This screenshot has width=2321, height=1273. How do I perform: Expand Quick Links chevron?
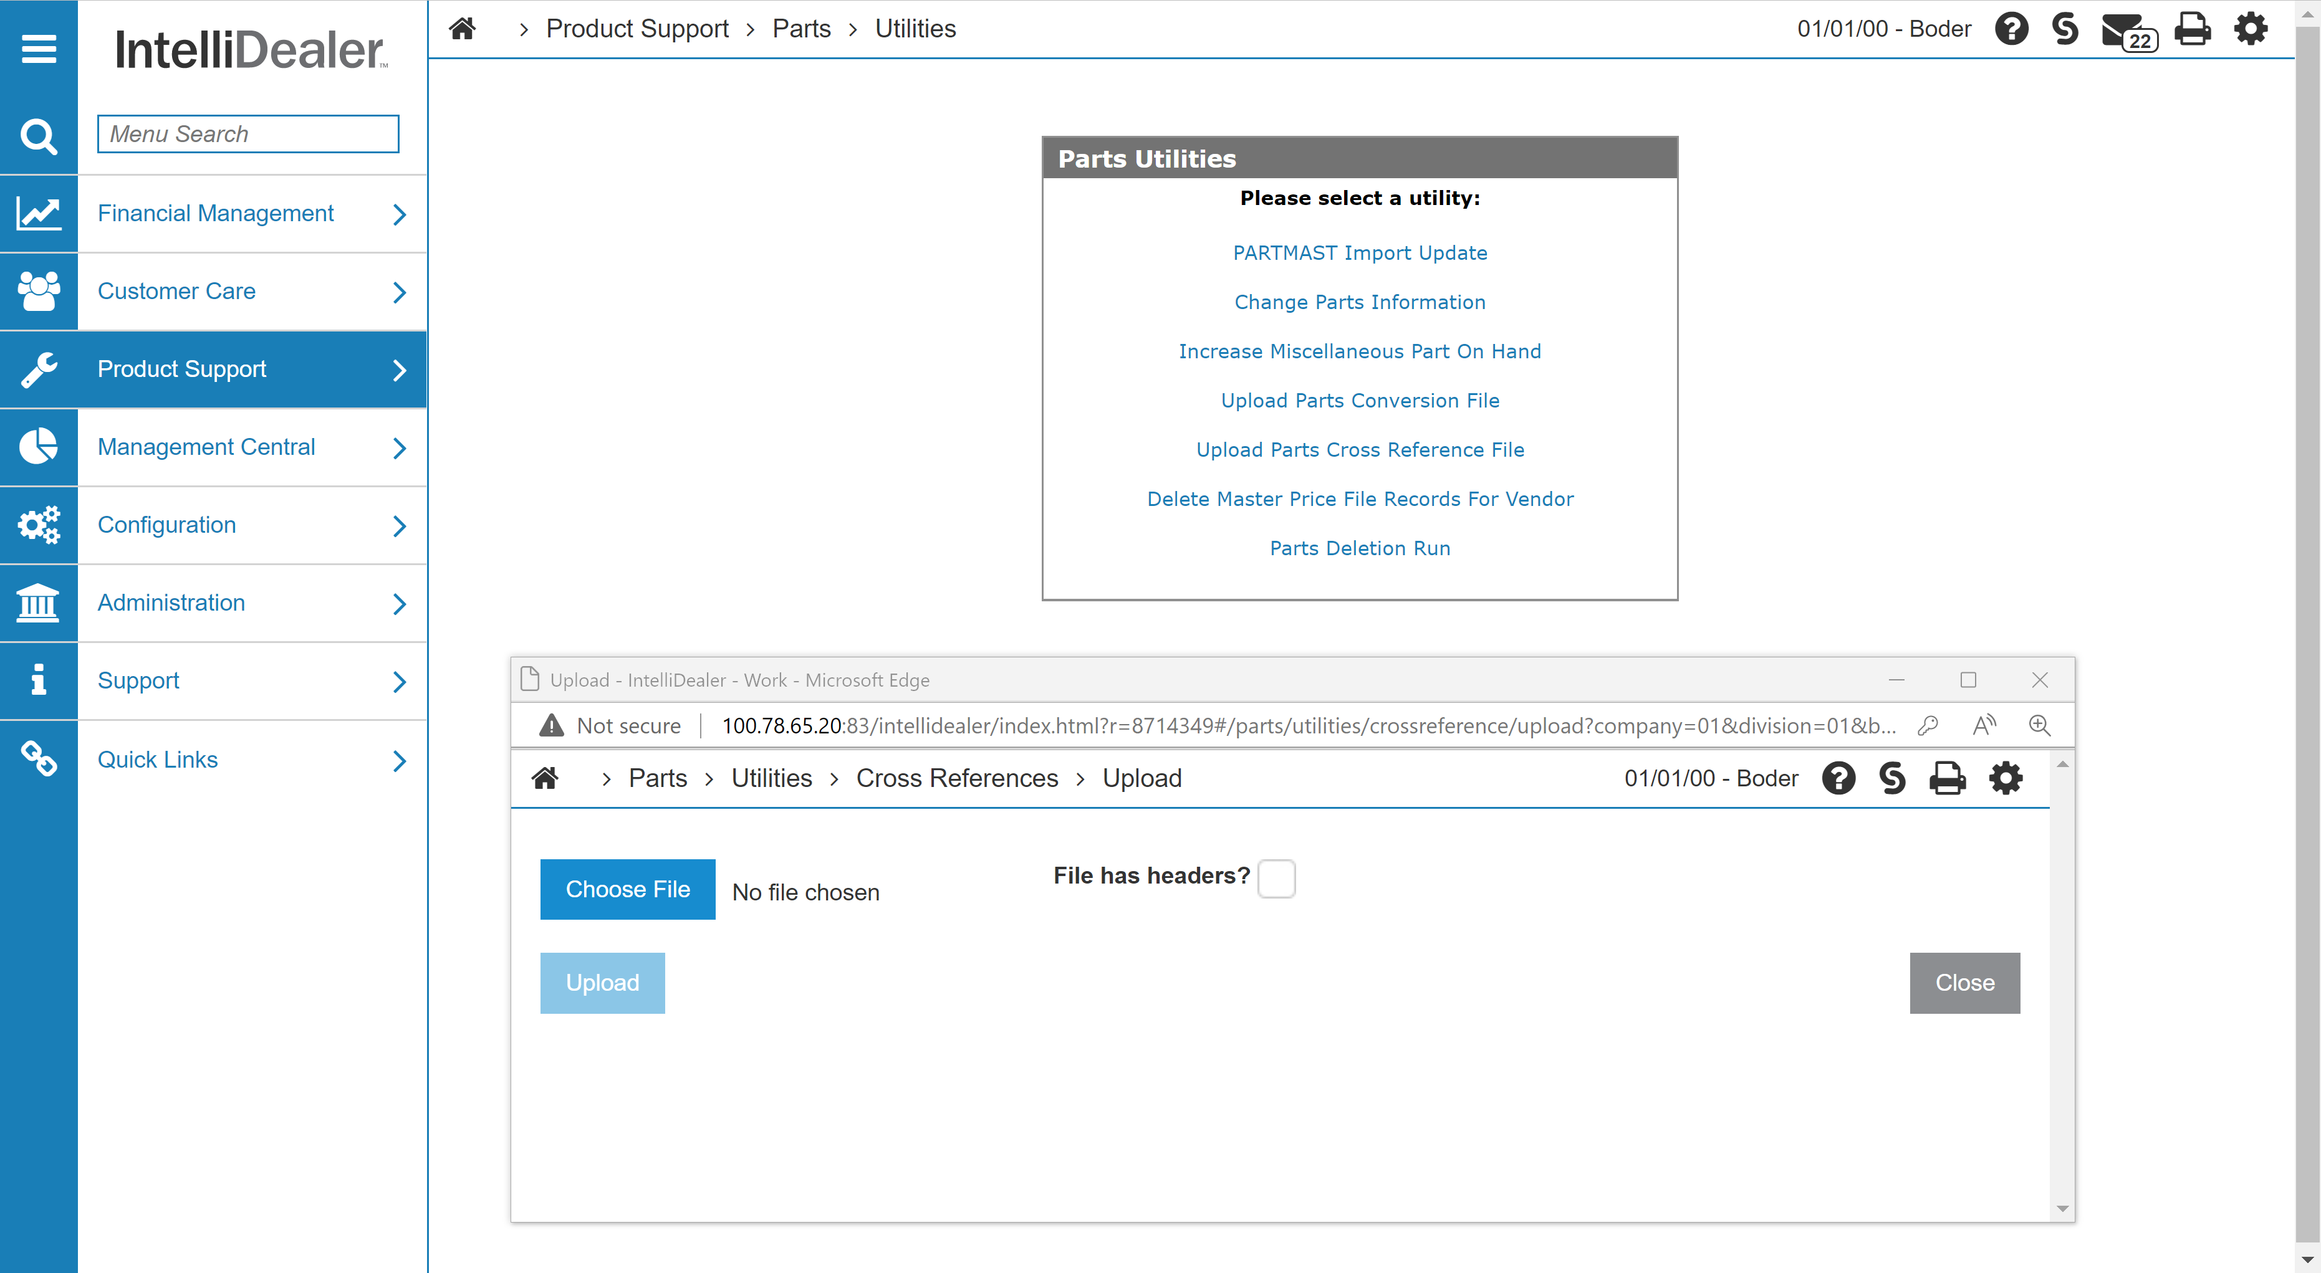point(400,761)
